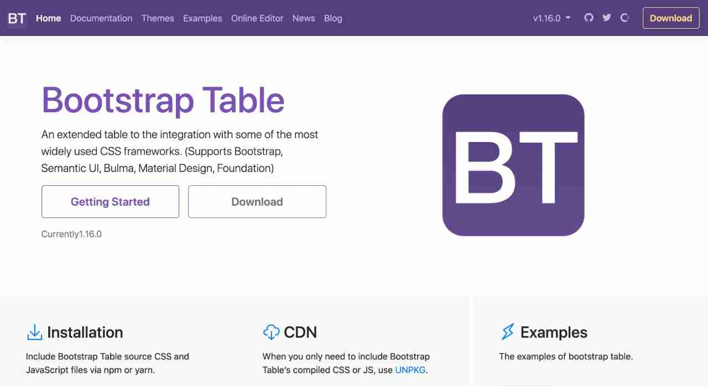Click the cloud icon next to CDN

pos(271,332)
